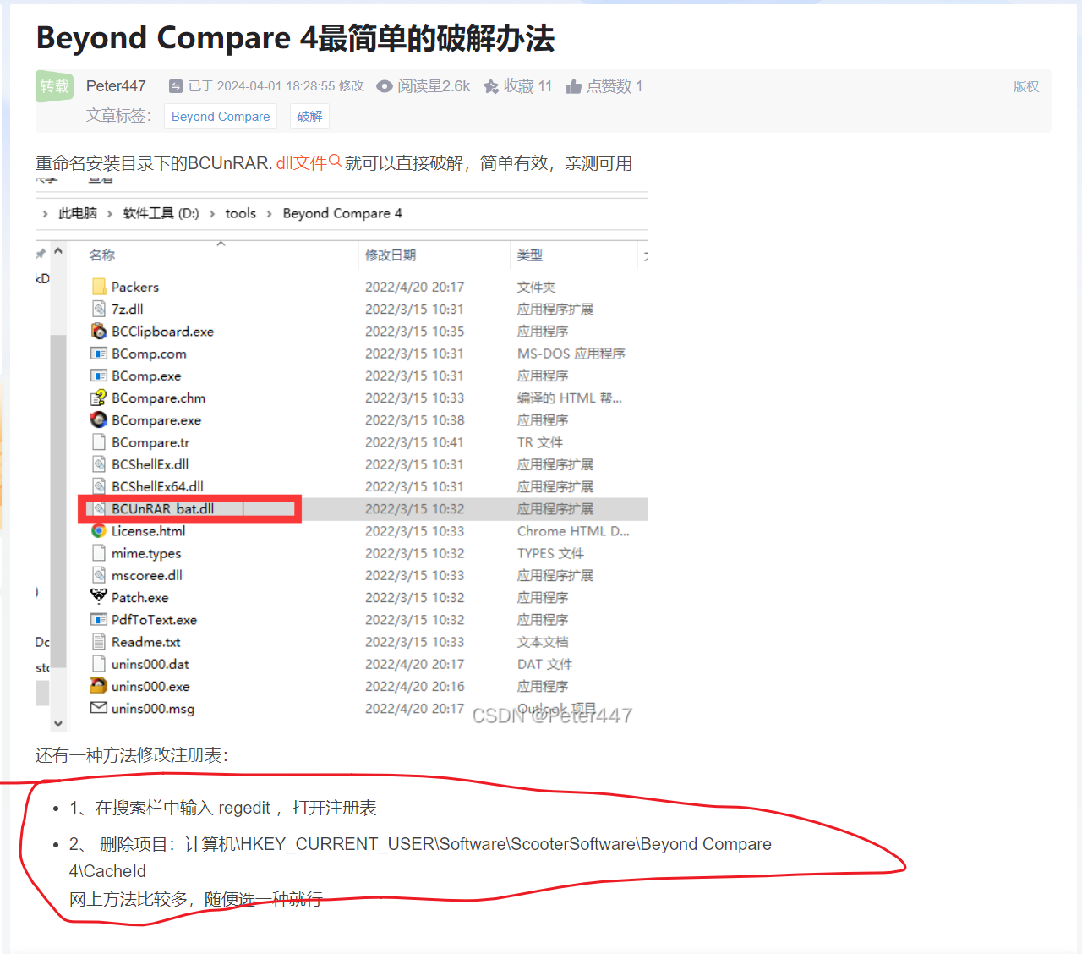Open Peter447's author profile
The height and width of the screenshot is (954, 1082).
pyautogui.click(x=116, y=85)
